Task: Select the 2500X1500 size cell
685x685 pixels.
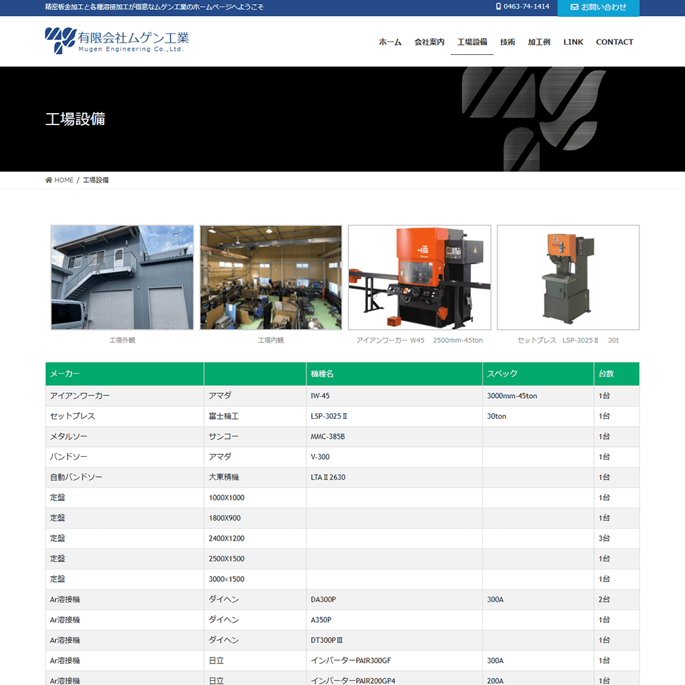Action: pos(255,559)
